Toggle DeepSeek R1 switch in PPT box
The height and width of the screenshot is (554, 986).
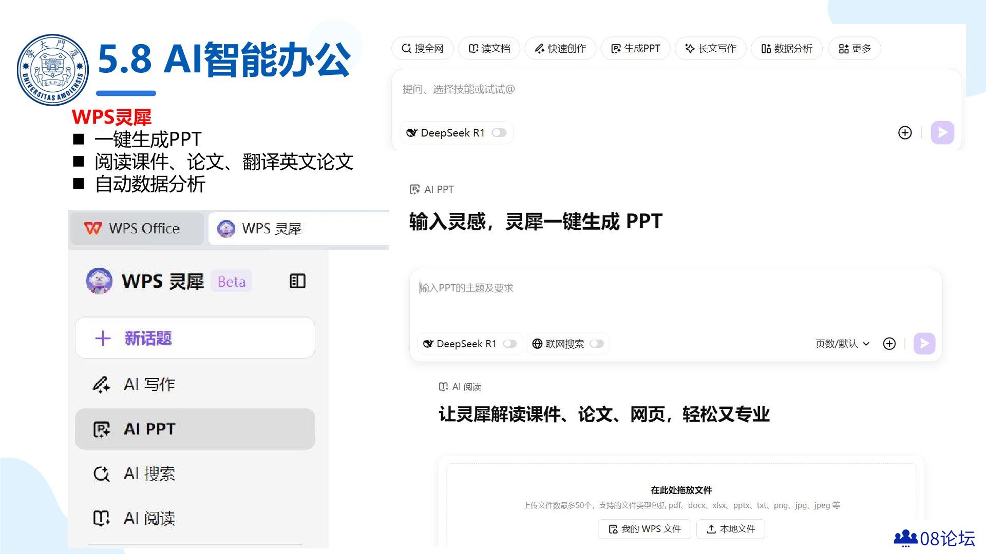pos(510,344)
